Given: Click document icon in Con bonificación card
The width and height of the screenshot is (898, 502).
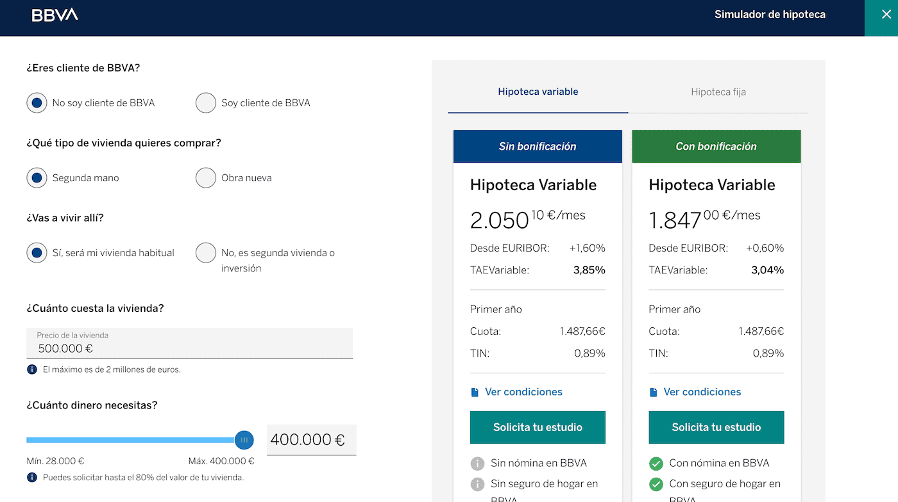Looking at the screenshot, I should 653,392.
